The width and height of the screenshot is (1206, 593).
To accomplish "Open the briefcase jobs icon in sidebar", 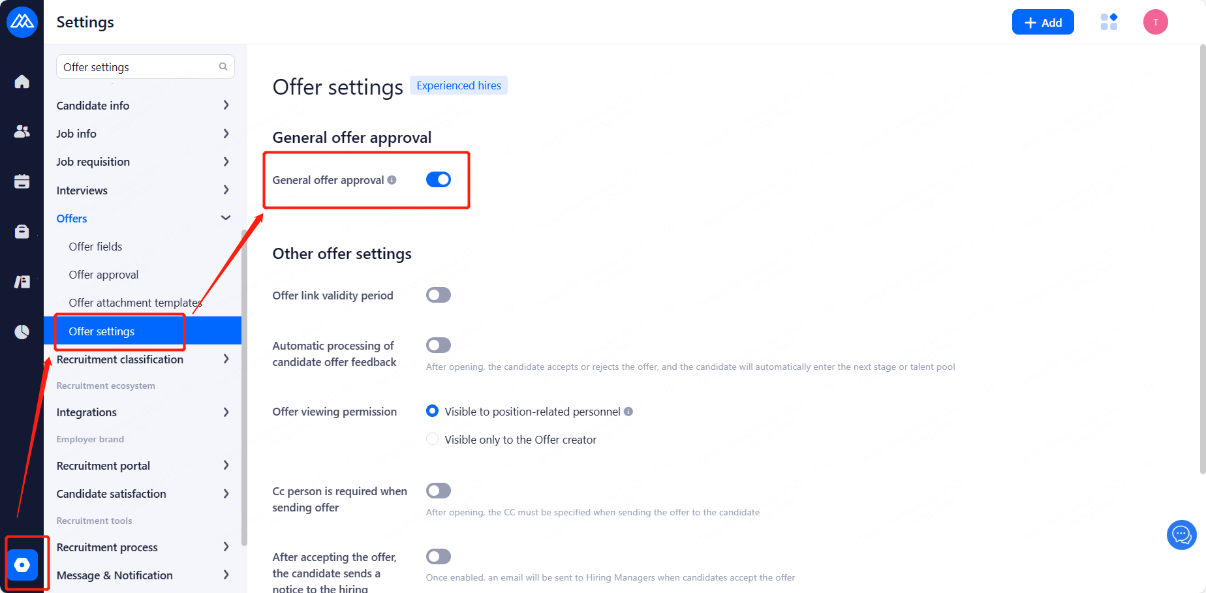I will 22,232.
